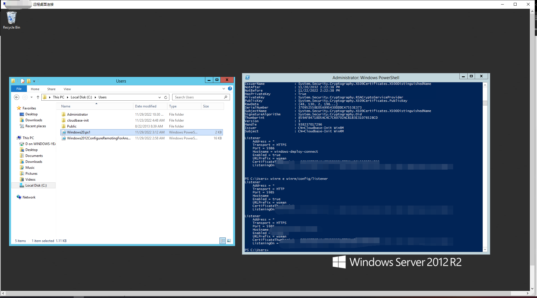The height and width of the screenshot is (298, 537).
Task: Click the PowerShell scroll up arrow
Action: pos(485,85)
